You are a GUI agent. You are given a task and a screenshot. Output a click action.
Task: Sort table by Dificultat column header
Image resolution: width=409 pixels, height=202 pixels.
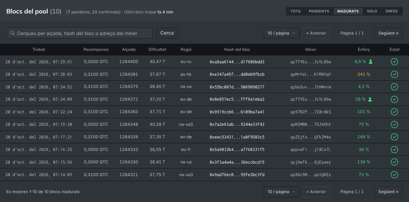click(157, 50)
